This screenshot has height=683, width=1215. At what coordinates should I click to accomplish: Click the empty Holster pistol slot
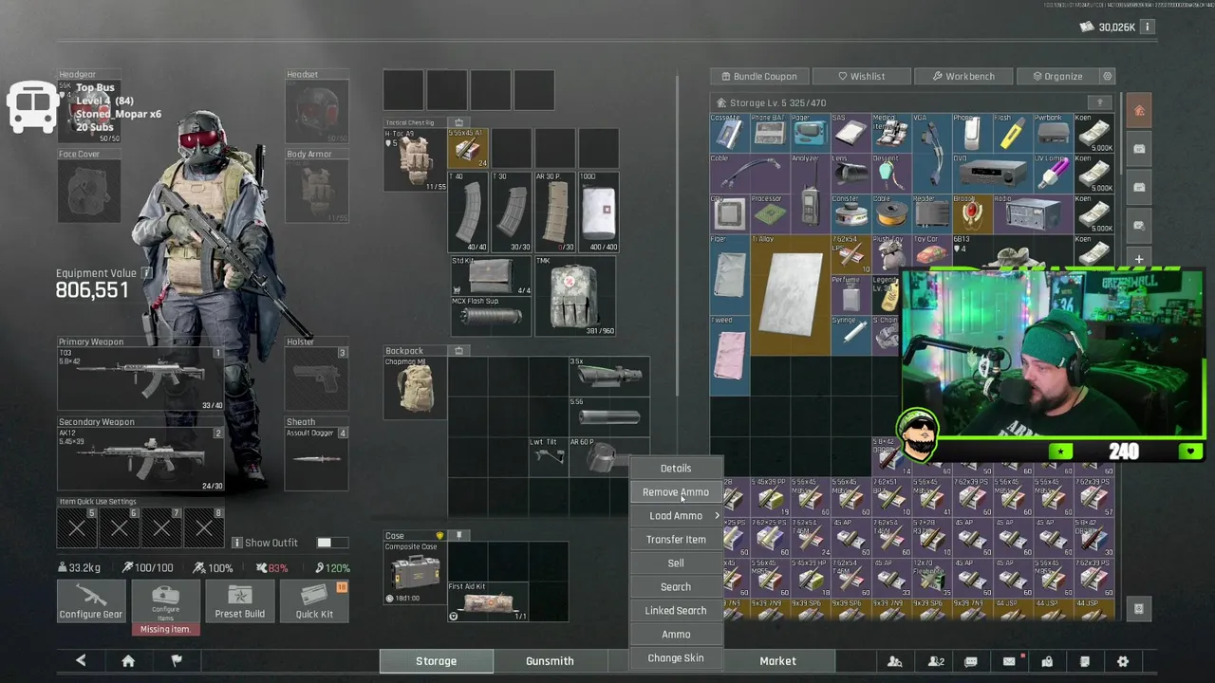pos(317,379)
